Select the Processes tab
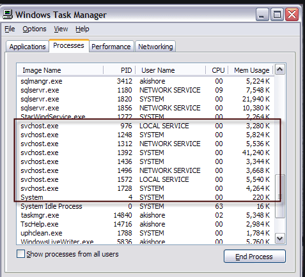The image size is (305, 277). pyautogui.click(x=68, y=45)
